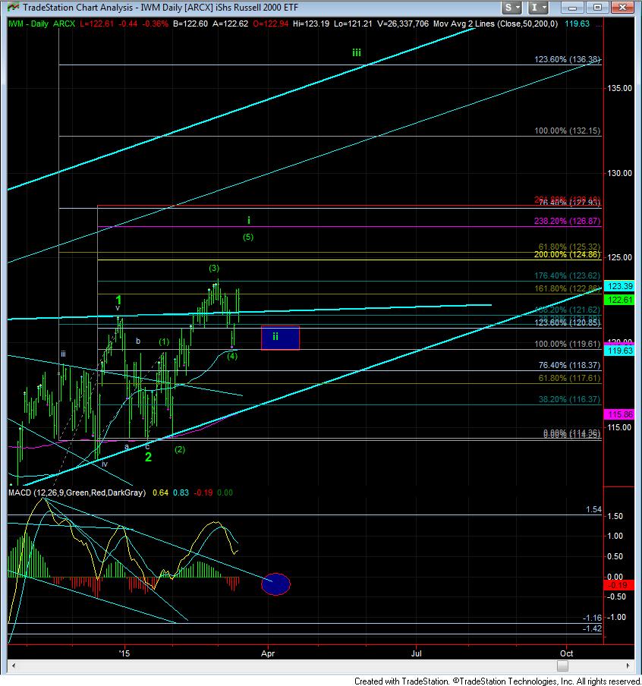Select the blue ellipse in MACD pane
The height and width of the screenshot is (686, 642).
pos(275,584)
